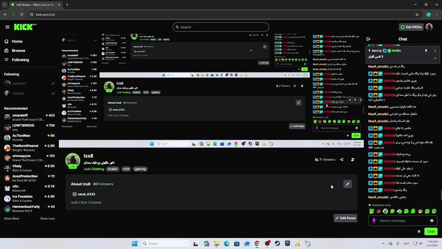
Task: Open Chrome tab search dropdown arrow
Action: (x=4, y=5)
